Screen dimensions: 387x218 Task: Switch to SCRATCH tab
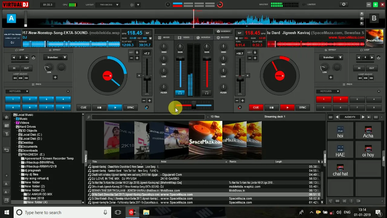(x=203, y=38)
